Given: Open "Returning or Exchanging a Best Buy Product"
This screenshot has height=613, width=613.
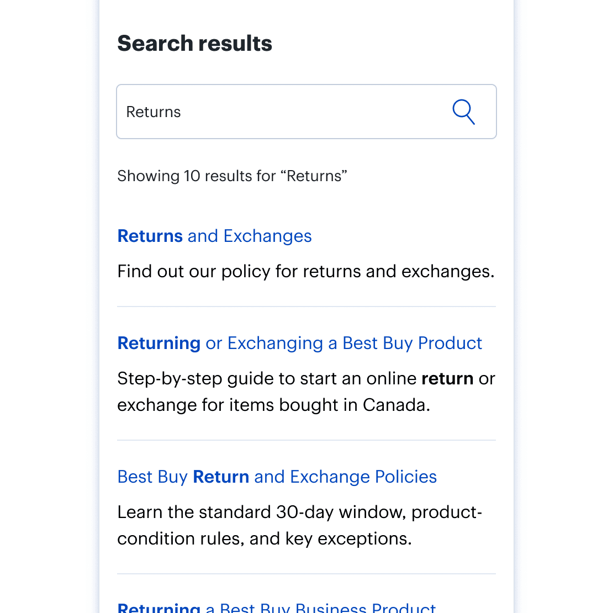Looking at the screenshot, I should point(300,344).
